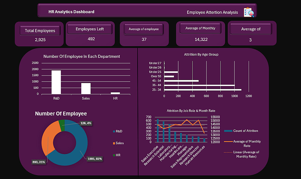Click the Under 27 age axis label
Image resolution: width=301 pixels, height=179 pixels.
[155, 63]
